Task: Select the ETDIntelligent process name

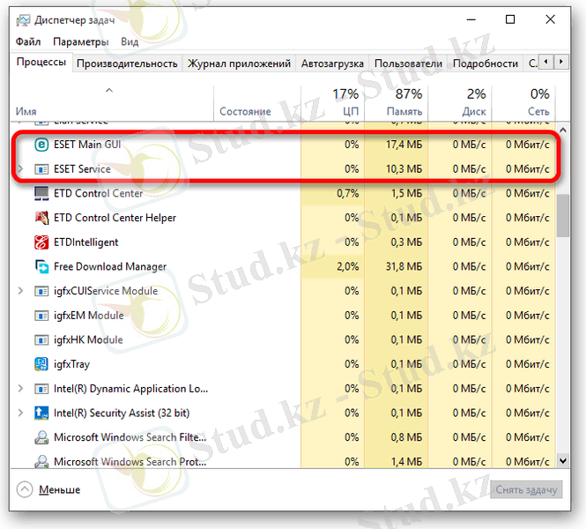Action: pyautogui.click(x=86, y=242)
